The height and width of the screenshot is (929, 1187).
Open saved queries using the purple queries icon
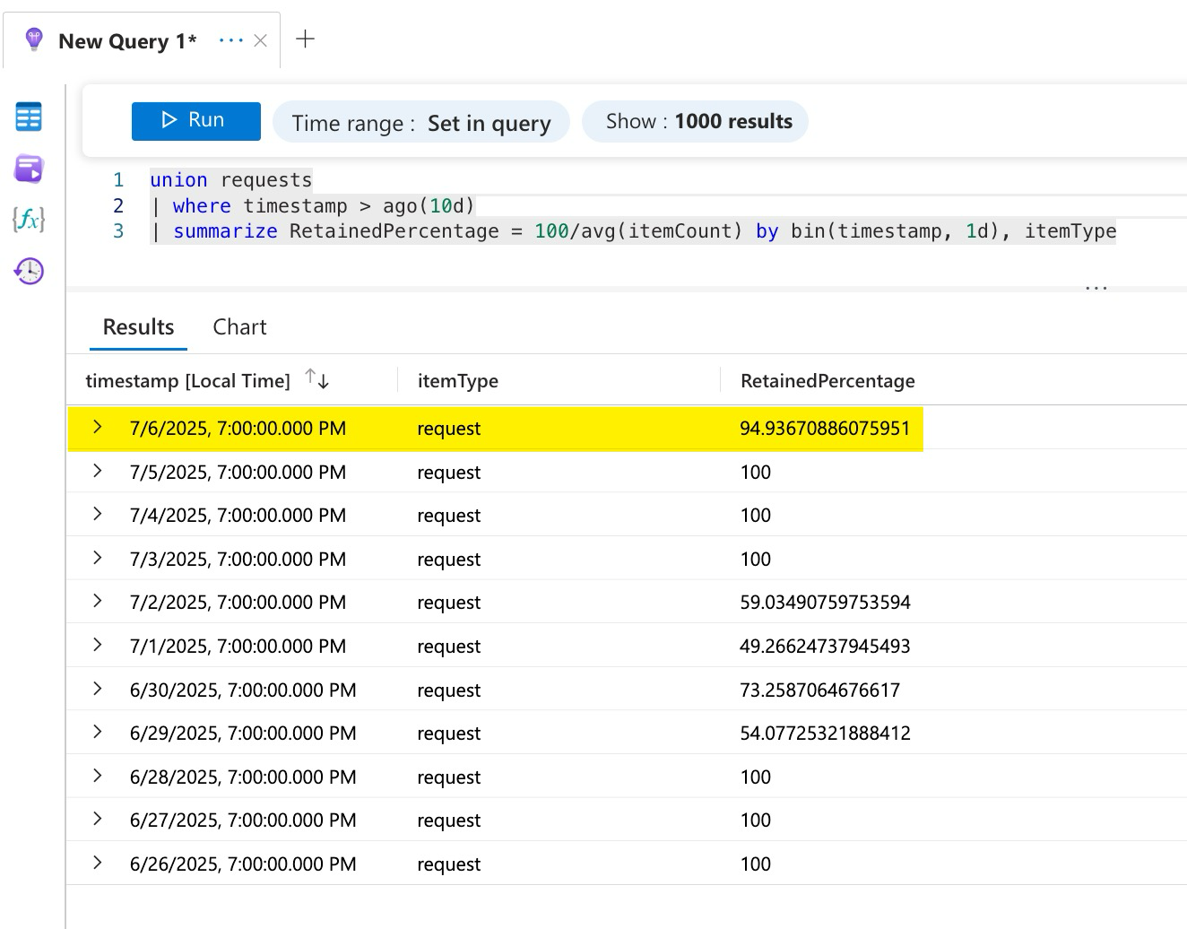pos(28,169)
